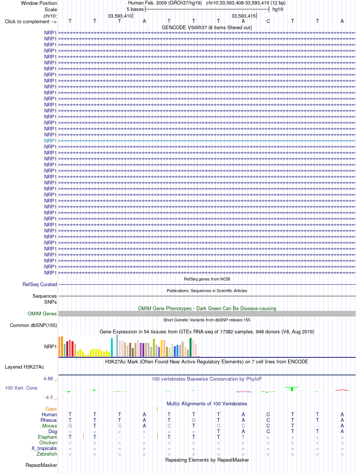Screen dimensions: 356x474
Task: Click the OMIM Genes track label
Action: (x=42, y=314)
